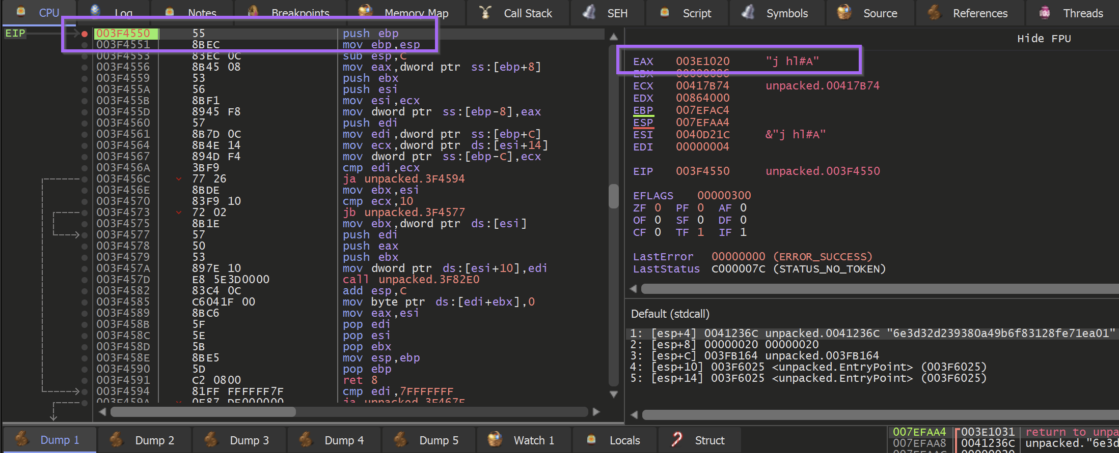
Task: Select the EAX register value 003E1020
Action: click(702, 61)
